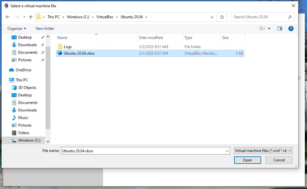Create a New folder
Screen dimensions: 307x189
[45, 29]
